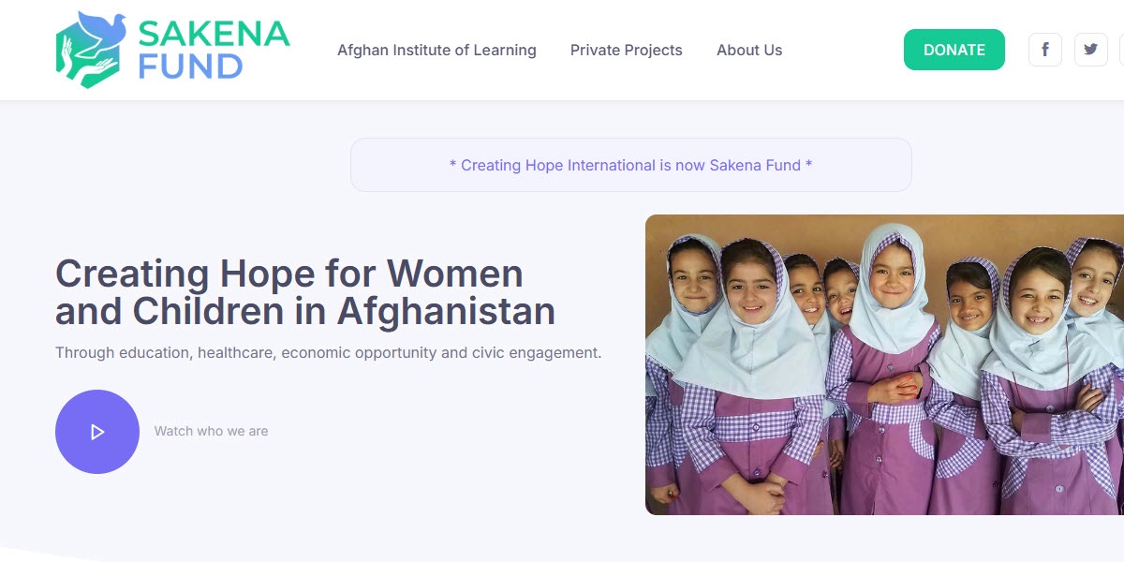1124x562 pixels.
Task: Open the Twitter bird icon
Action: tap(1090, 50)
